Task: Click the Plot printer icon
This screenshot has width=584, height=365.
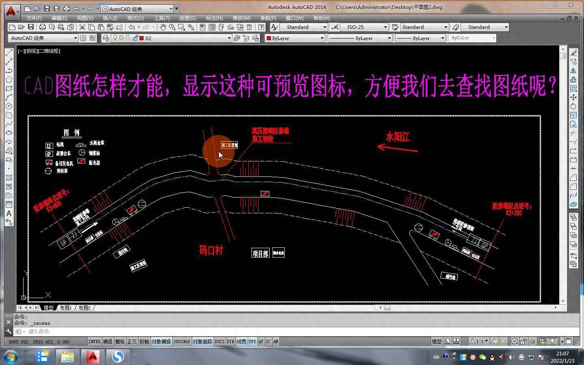Action: [43, 27]
